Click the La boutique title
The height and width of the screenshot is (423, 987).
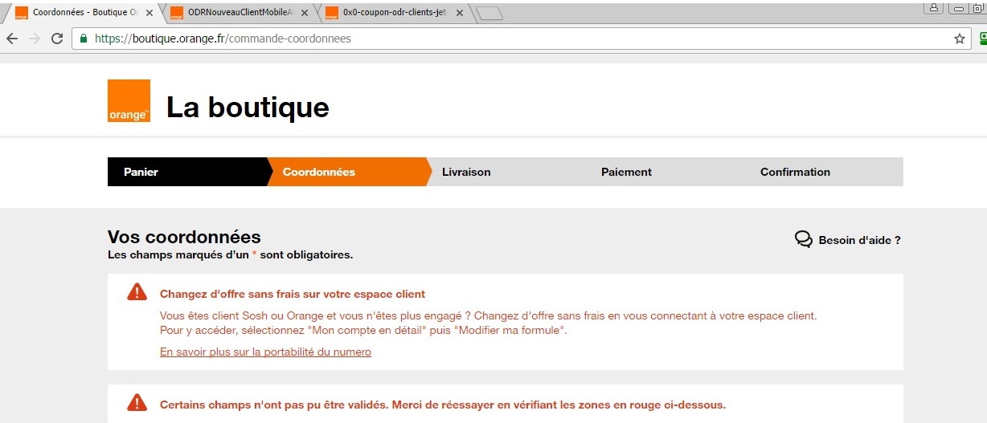click(x=248, y=107)
